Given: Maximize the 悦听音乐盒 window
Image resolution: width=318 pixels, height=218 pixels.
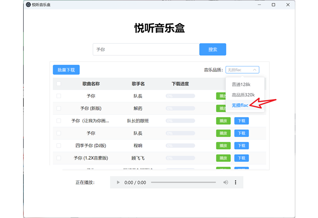Looking at the screenshot, I should [273, 5].
